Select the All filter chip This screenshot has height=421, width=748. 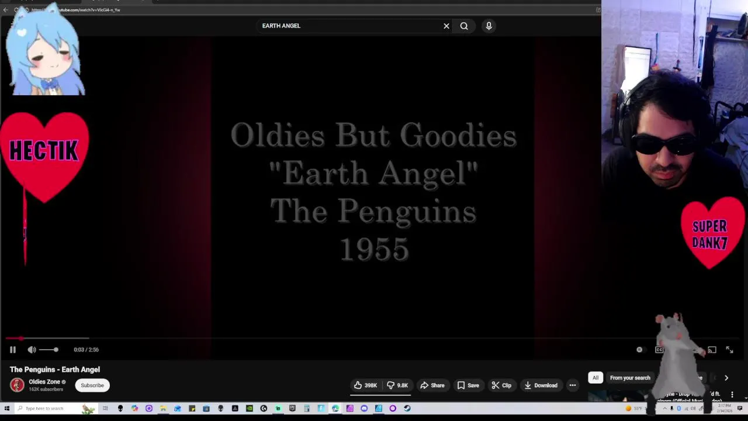(595, 378)
